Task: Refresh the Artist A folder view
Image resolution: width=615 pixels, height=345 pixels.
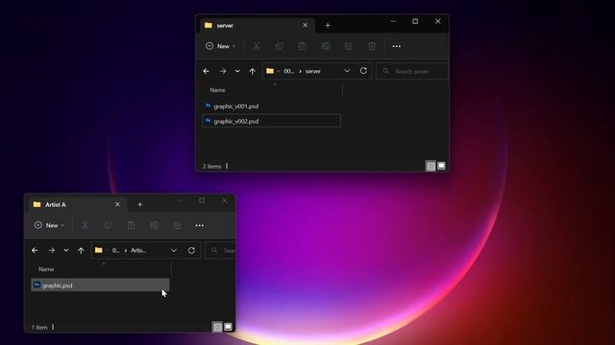Action: [x=191, y=250]
